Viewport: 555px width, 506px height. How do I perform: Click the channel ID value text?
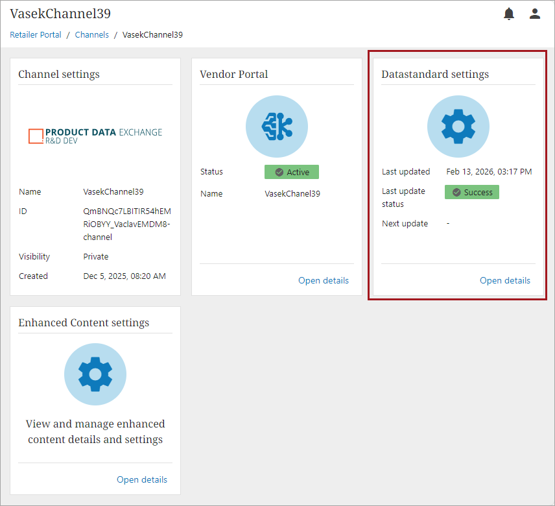click(127, 224)
